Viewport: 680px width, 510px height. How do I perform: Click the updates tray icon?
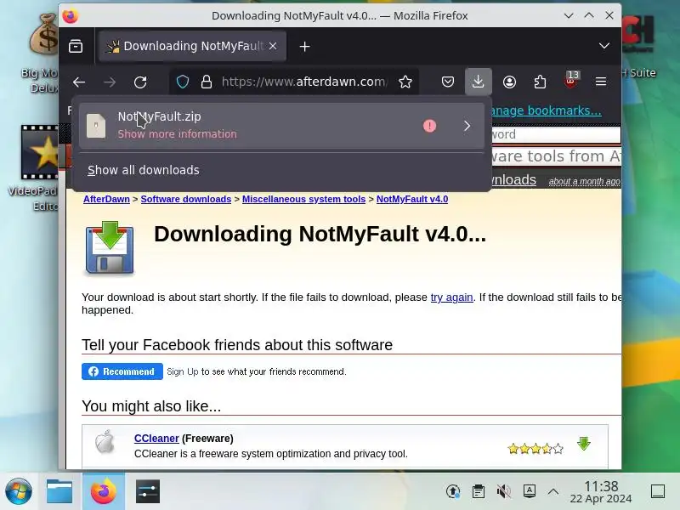453,491
